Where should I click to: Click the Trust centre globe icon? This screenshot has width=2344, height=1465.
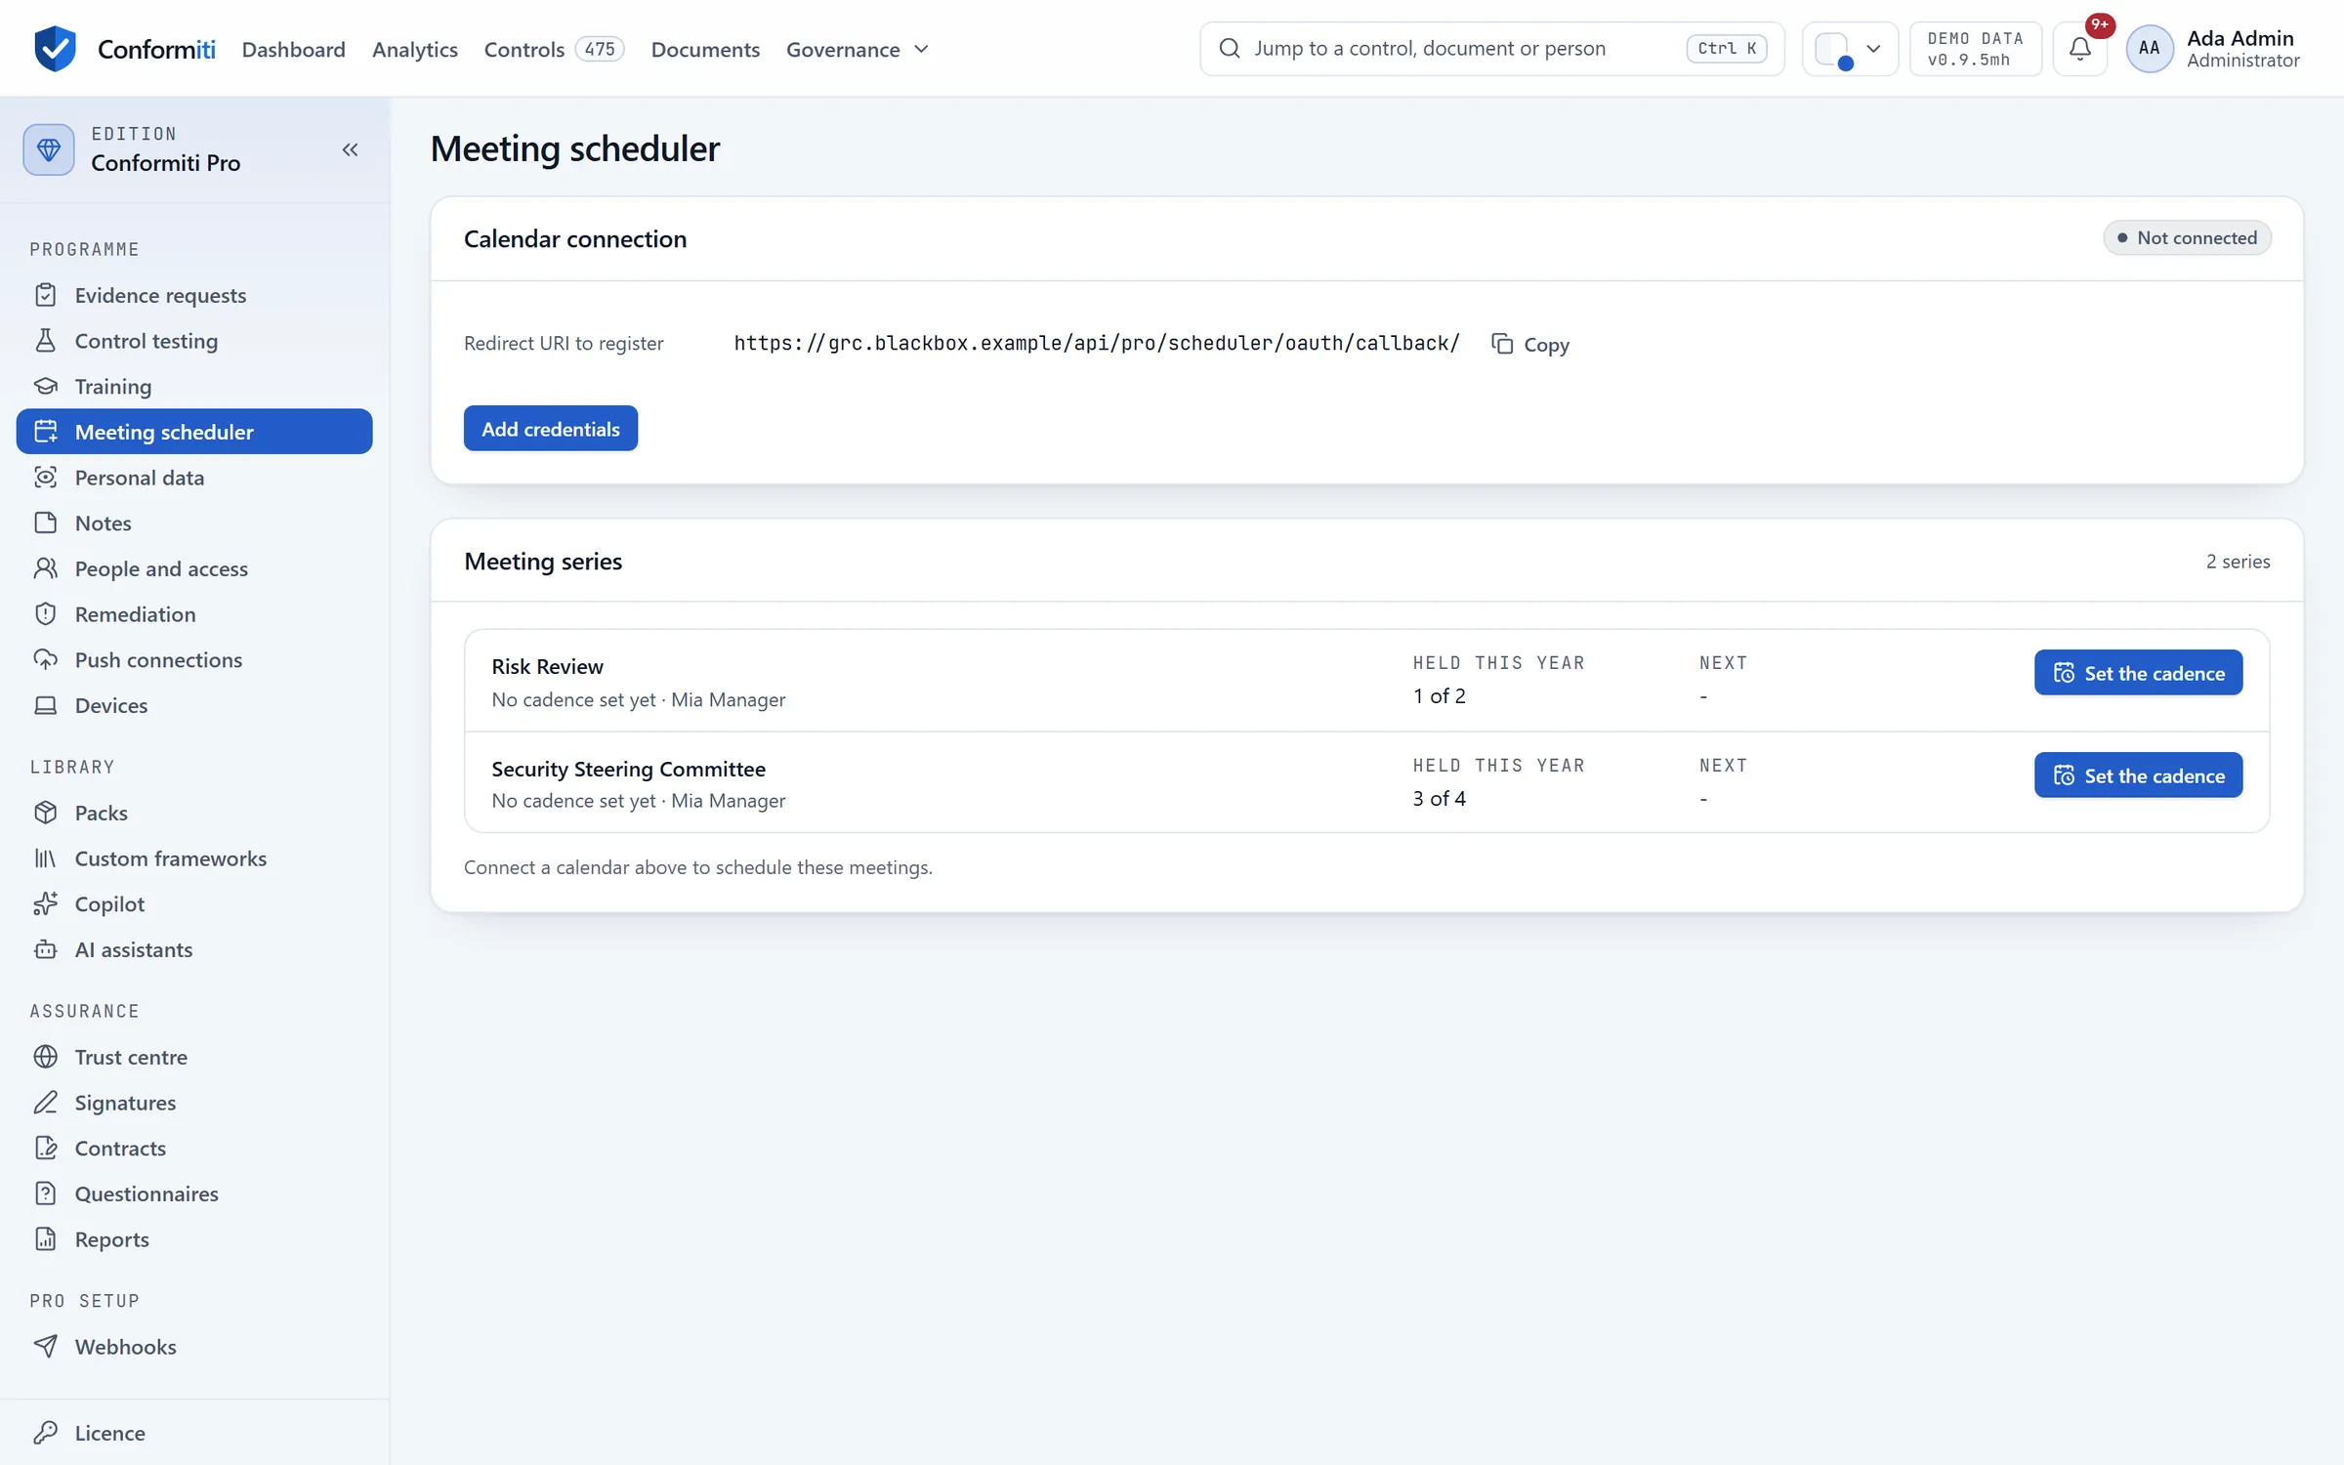tap(45, 1057)
